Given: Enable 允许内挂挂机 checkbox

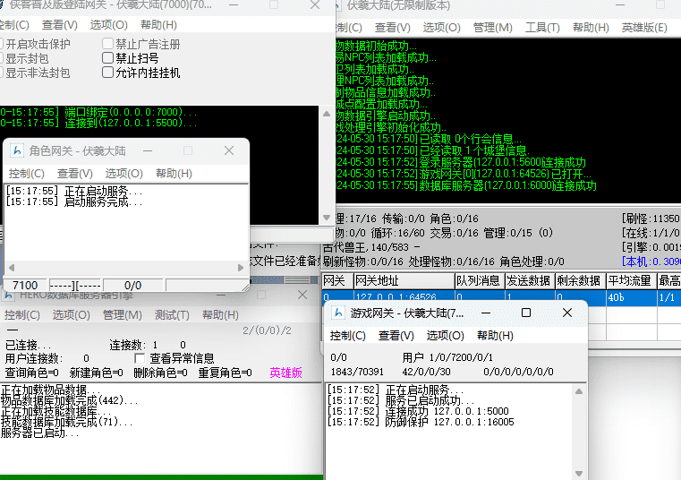Looking at the screenshot, I should coord(107,73).
